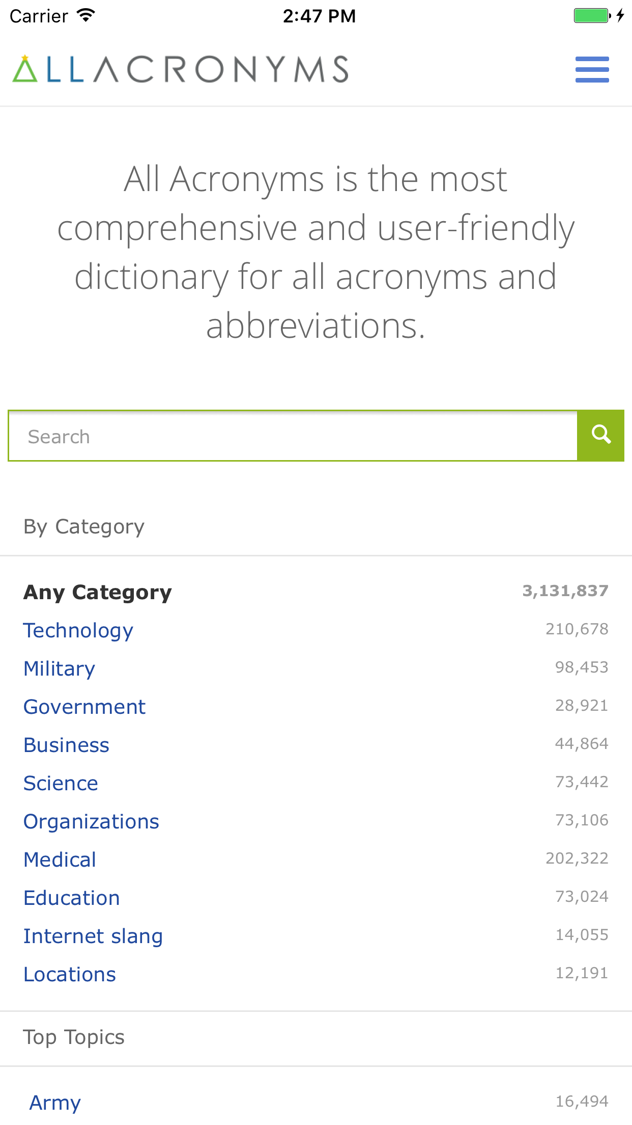Screen dimensions: 632x1125
Task: Open Internet slang category
Action: coord(93,936)
